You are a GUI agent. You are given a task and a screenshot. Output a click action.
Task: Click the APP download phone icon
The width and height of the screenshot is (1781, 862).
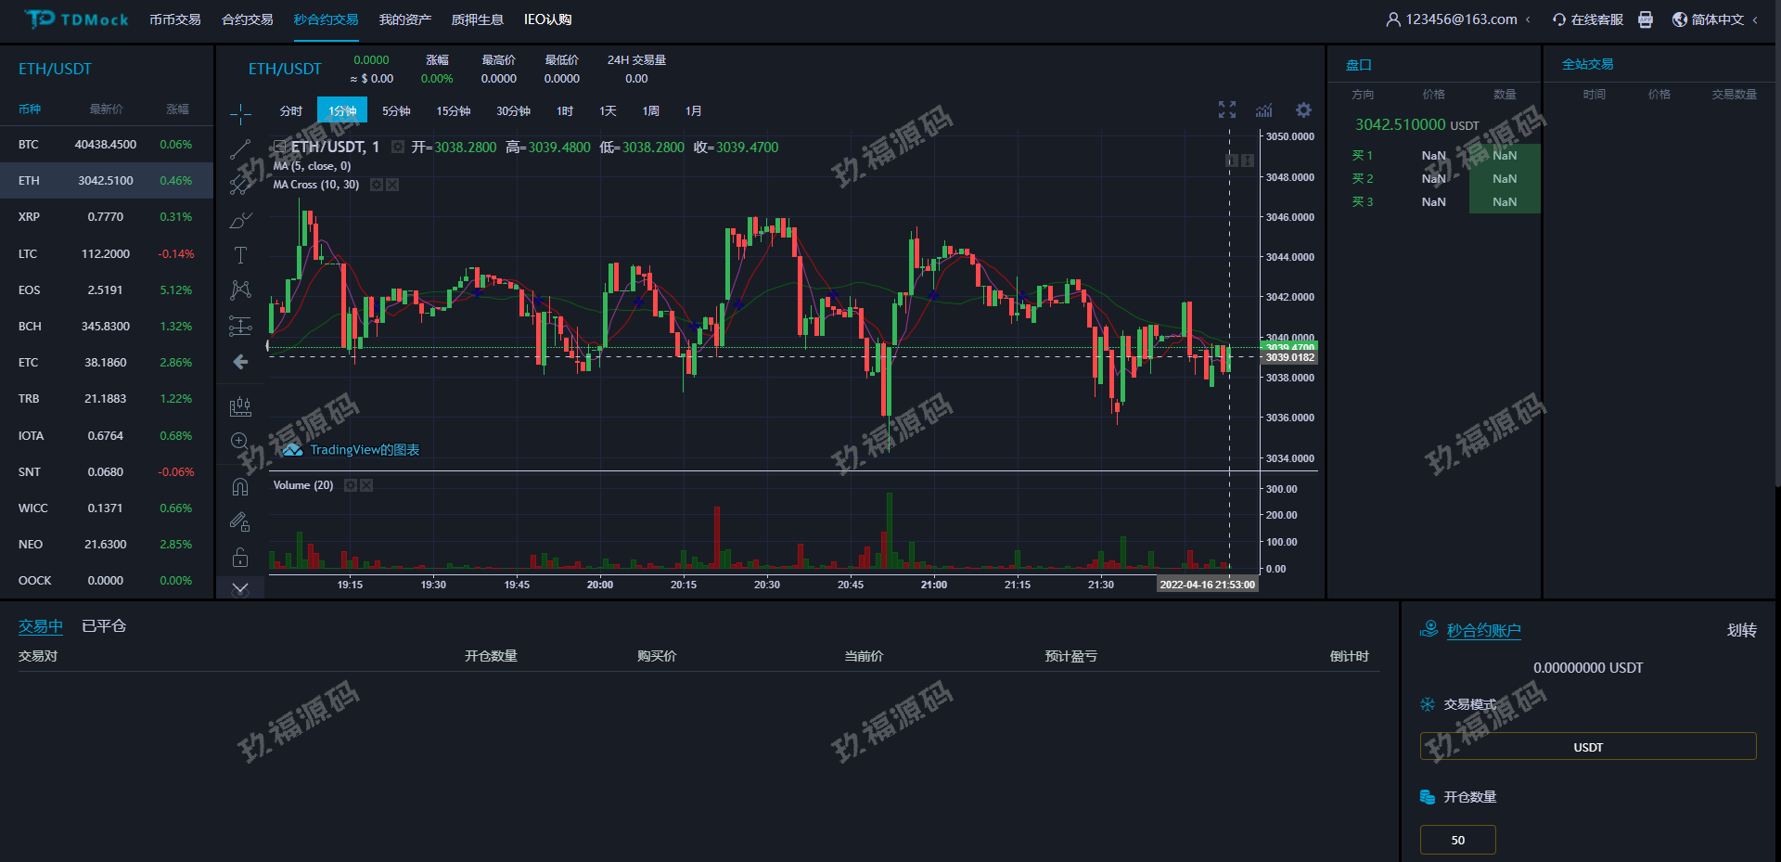pyautogui.click(x=1646, y=19)
